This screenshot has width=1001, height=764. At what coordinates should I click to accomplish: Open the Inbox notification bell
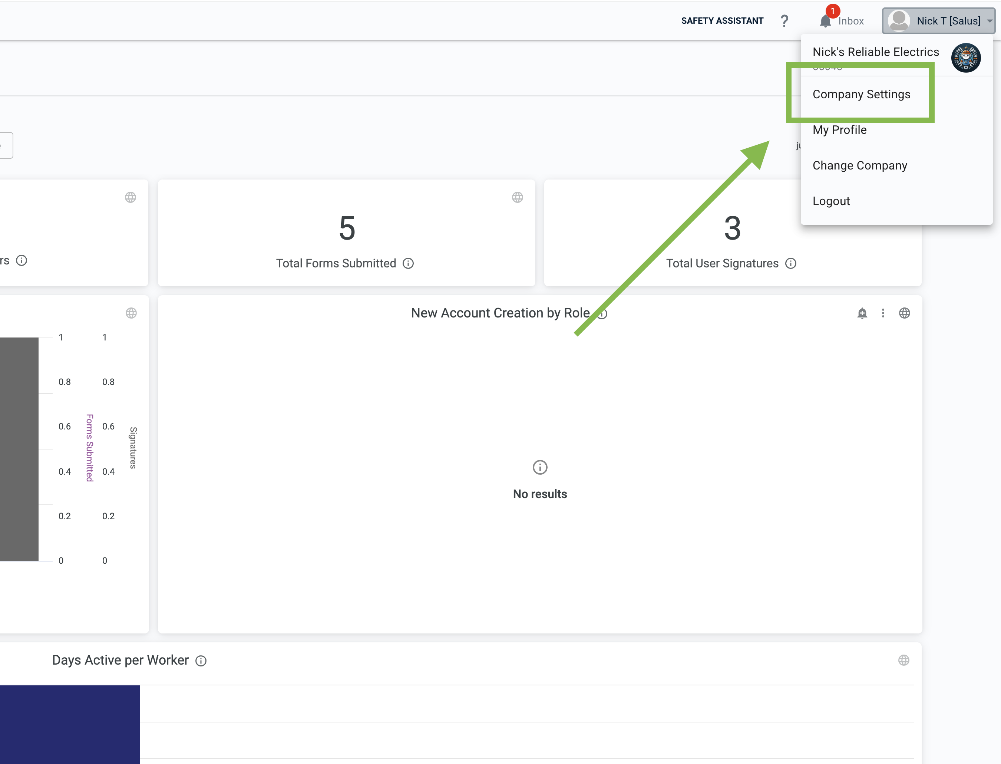point(826,21)
